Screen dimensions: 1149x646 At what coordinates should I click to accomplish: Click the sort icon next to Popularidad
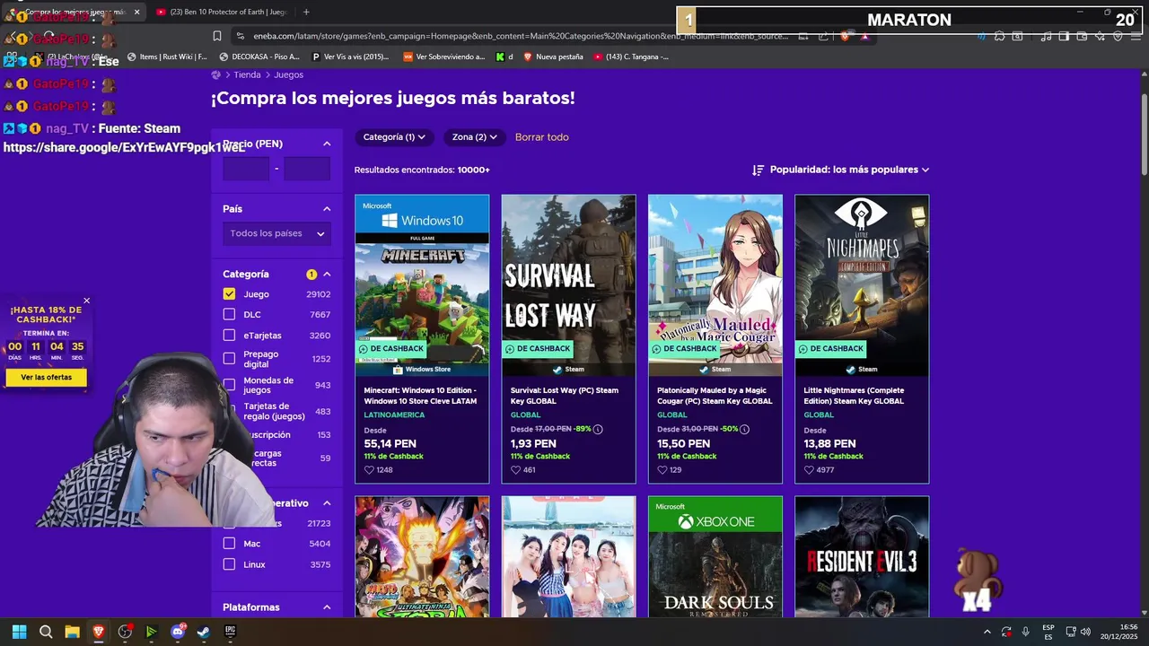coord(758,170)
